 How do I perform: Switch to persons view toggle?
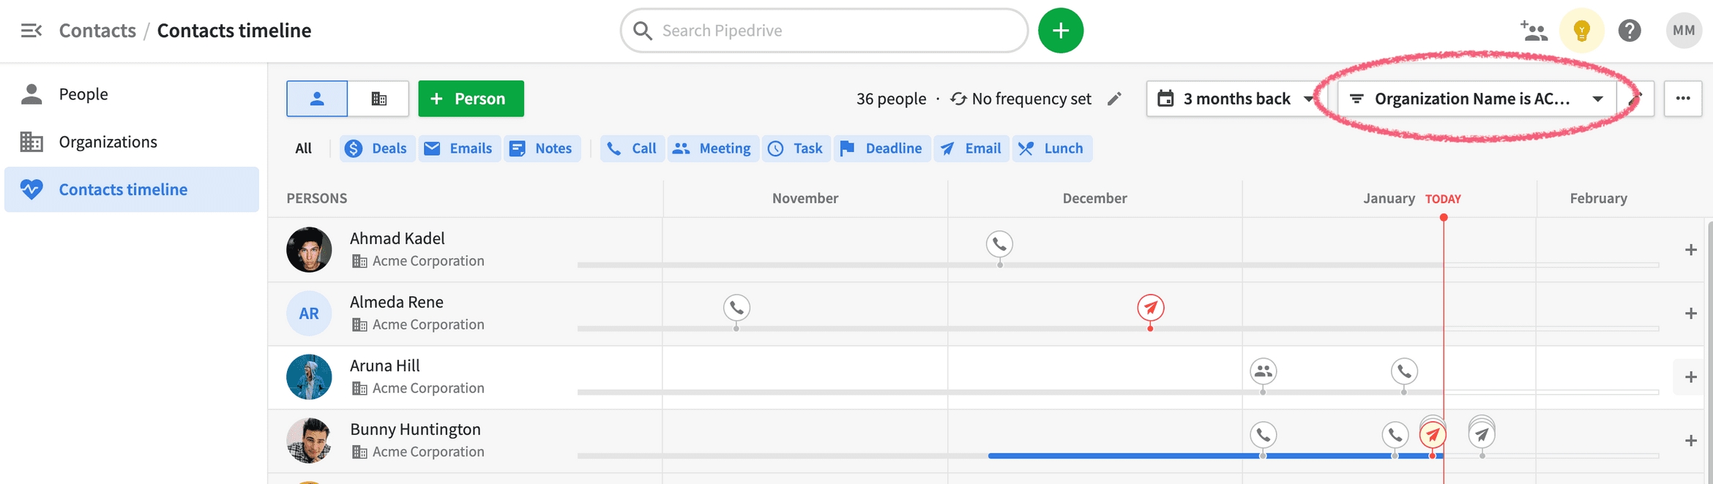click(x=317, y=99)
